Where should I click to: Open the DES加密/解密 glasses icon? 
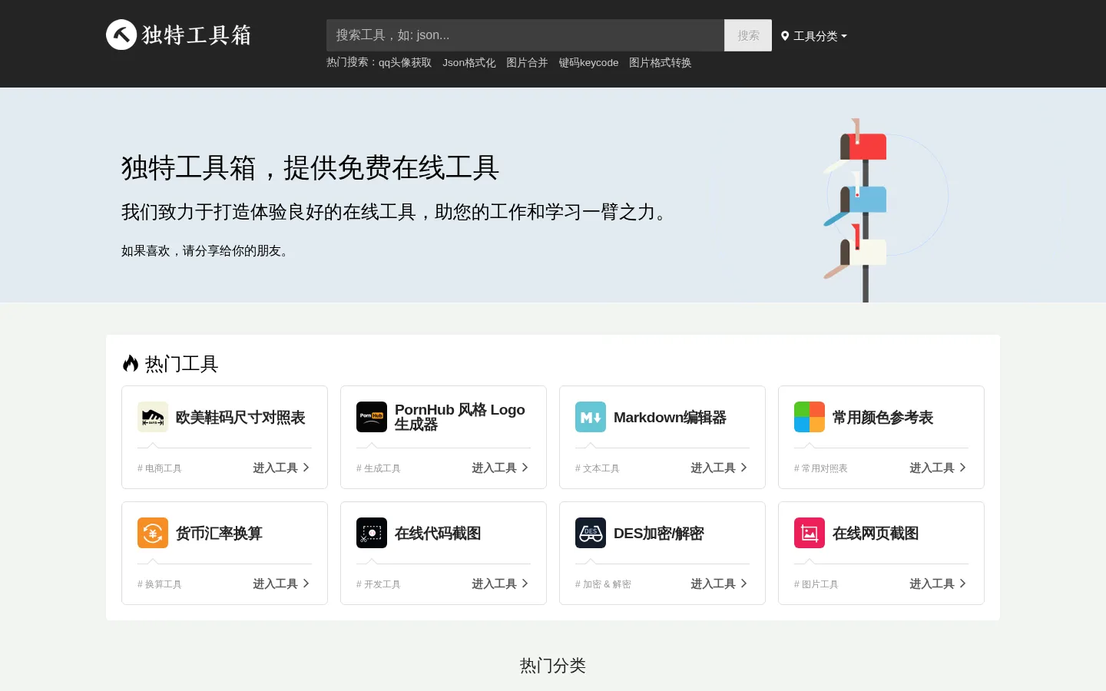591,533
